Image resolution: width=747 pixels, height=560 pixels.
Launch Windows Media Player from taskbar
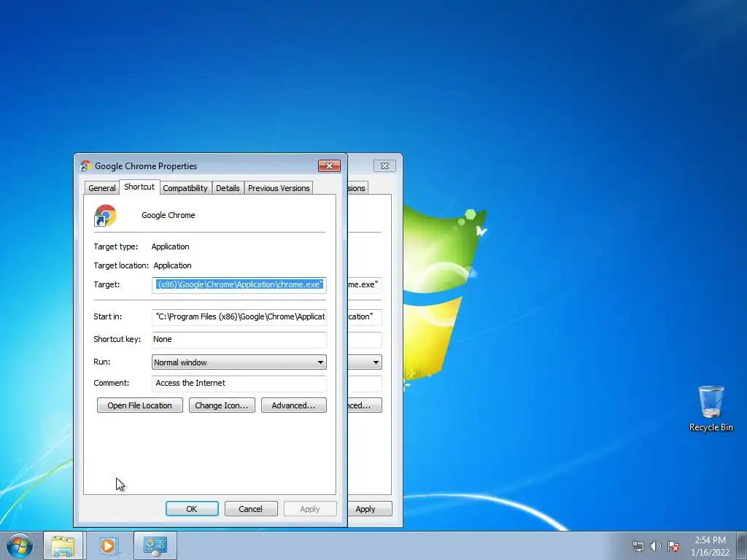tap(109, 545)
